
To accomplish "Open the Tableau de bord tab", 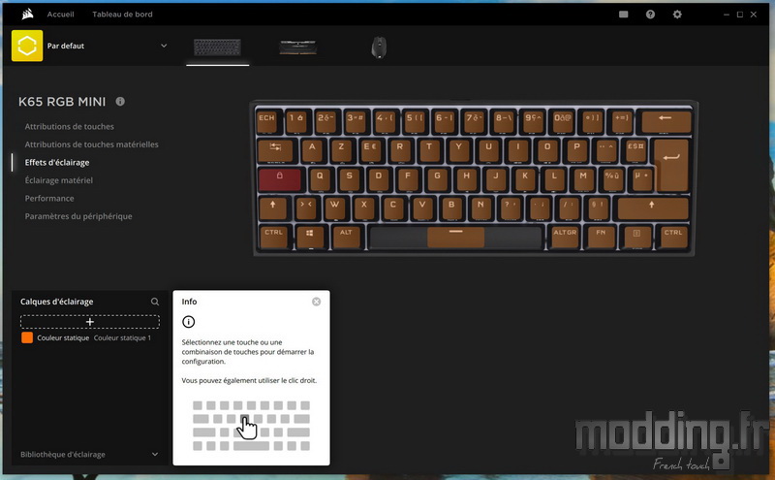I will pos(122,15).
